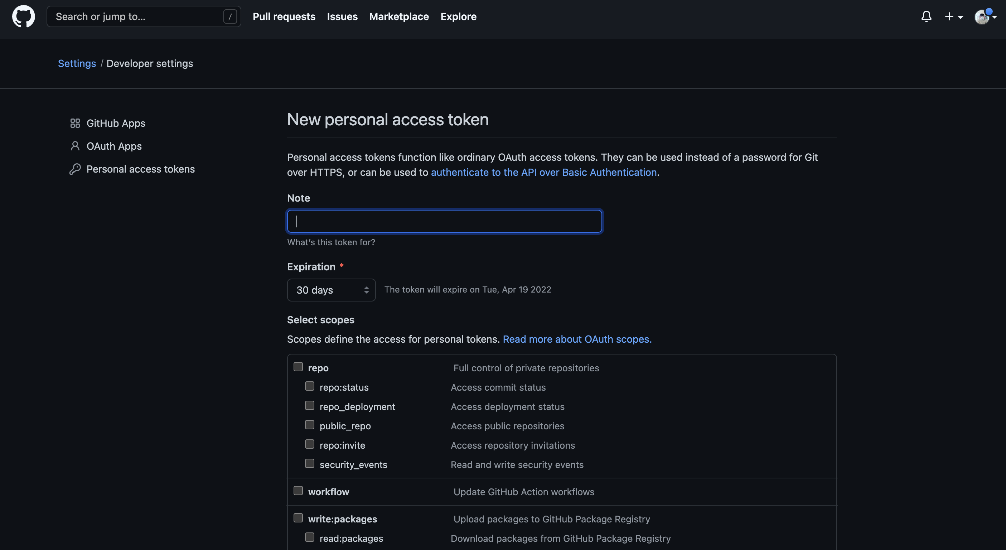Check the repo_deployment scope checkbox
Screen dimensions: 1006x550
point(310,405)
